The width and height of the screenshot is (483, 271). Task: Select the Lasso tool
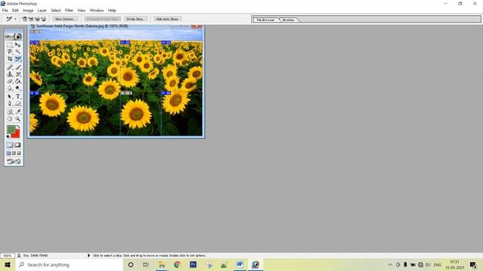point(10,52)
